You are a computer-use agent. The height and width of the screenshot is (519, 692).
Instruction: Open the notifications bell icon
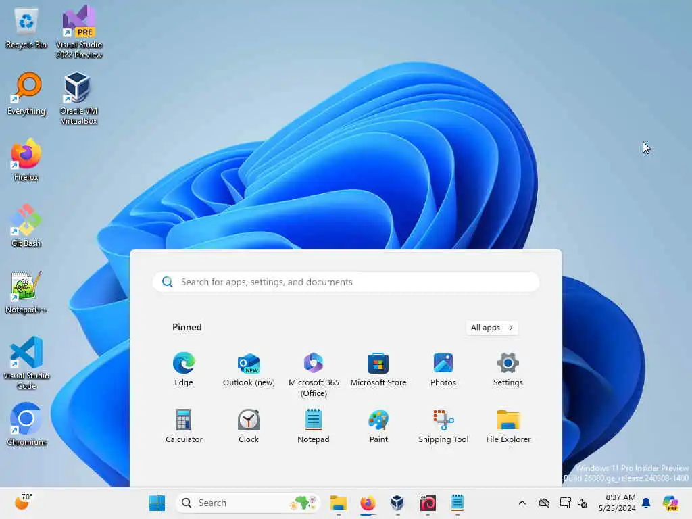(x=647, y=503)
